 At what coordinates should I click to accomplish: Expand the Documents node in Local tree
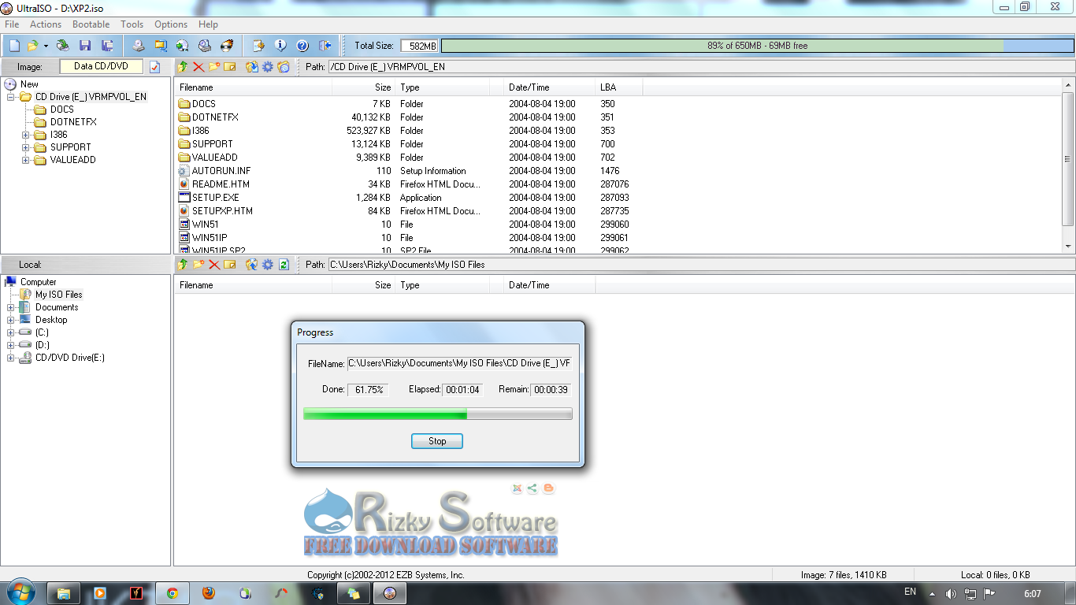point(11,307)
